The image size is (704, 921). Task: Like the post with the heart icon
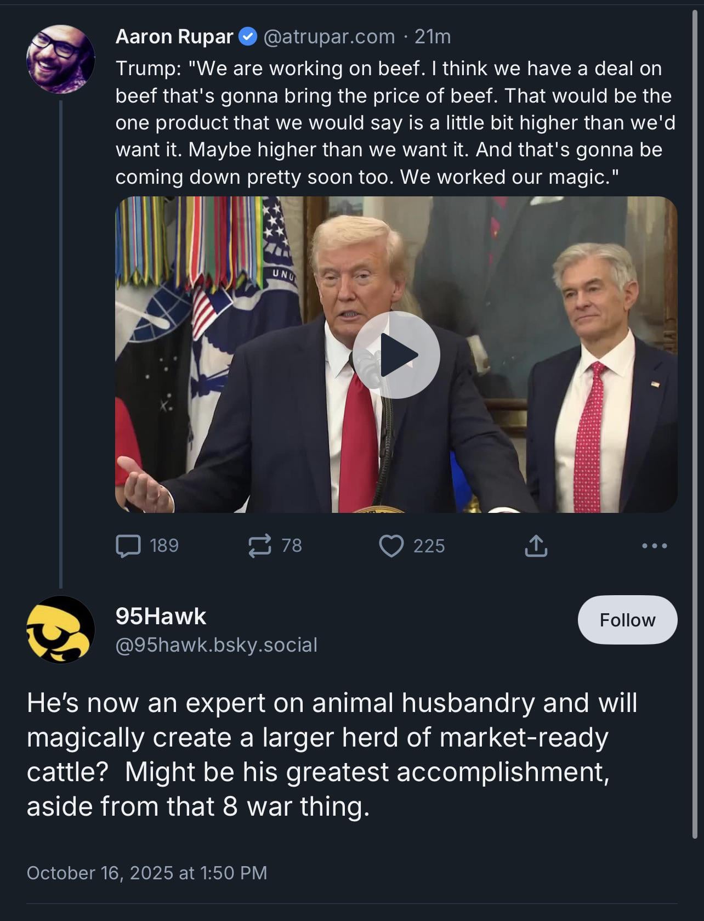coord(391,546)
